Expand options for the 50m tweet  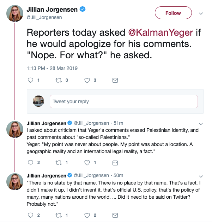pos(201,176)
